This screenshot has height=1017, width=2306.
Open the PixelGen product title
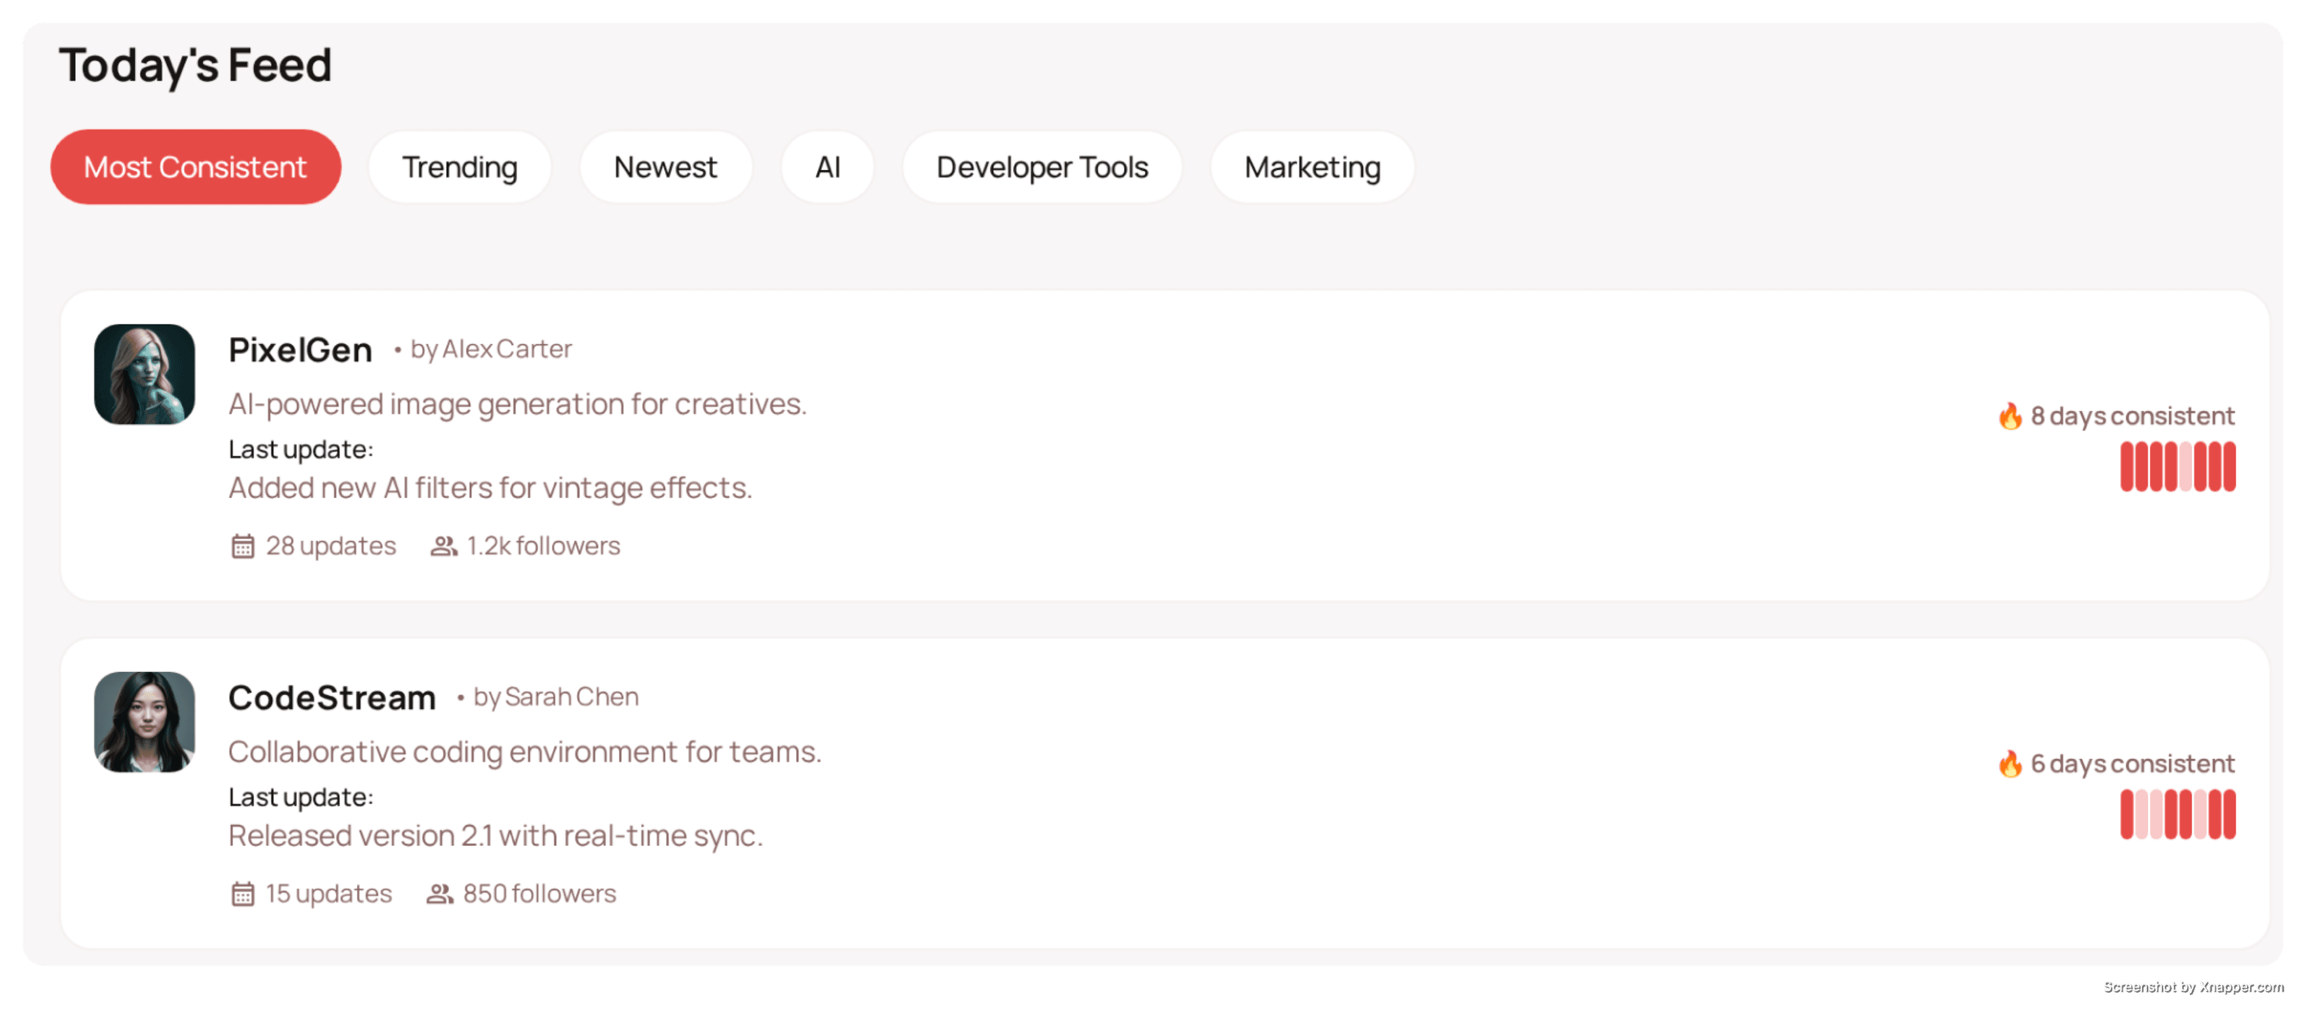click(300, 350)
